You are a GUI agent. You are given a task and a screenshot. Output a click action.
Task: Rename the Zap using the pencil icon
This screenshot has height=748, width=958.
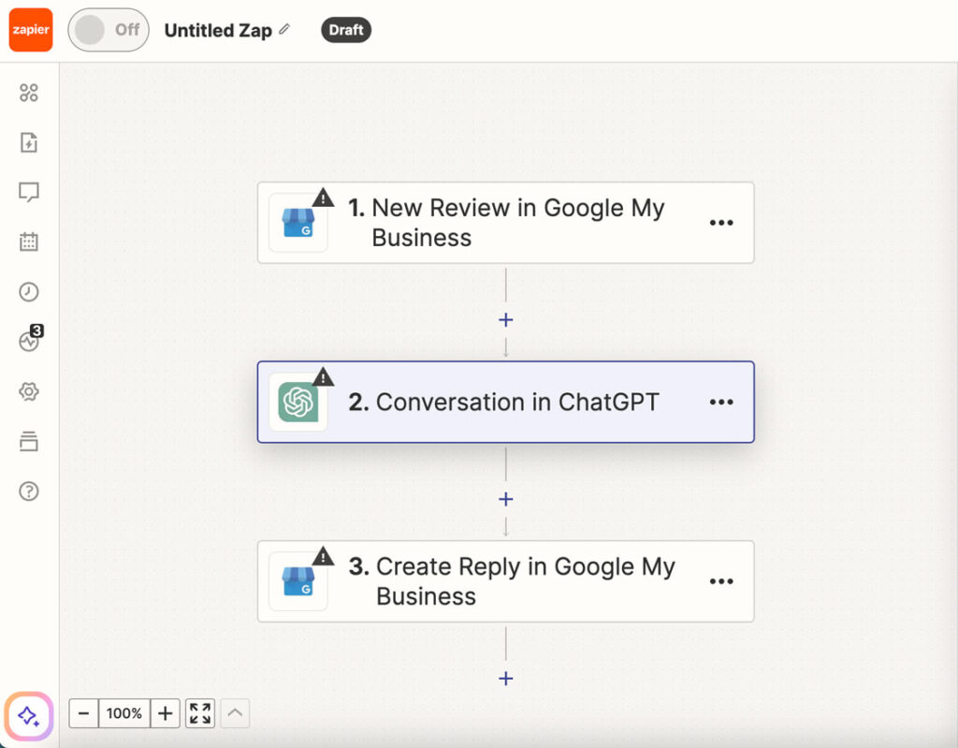[283, 30]
